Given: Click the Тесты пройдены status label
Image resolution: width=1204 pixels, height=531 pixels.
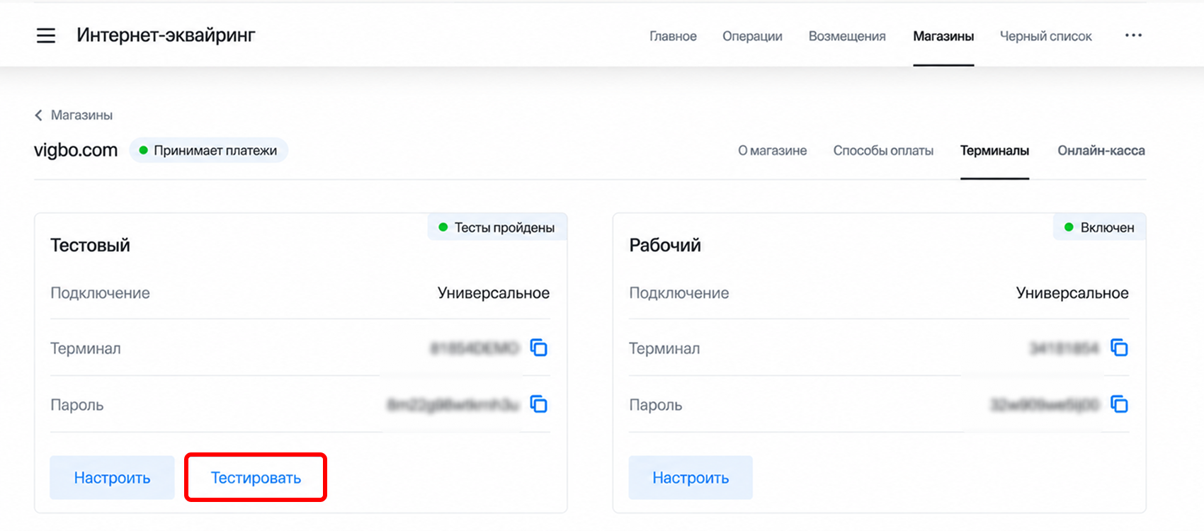Looking at the screenshot, I should click(497, 227).
